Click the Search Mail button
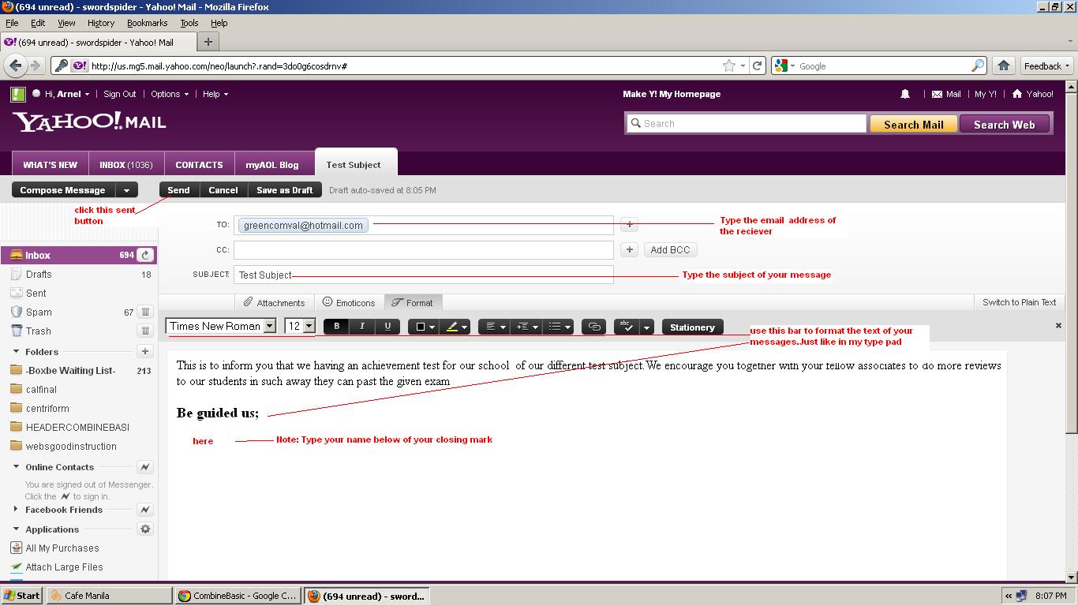The width and height of the screenshot is (1078, 606). point(913,124)
